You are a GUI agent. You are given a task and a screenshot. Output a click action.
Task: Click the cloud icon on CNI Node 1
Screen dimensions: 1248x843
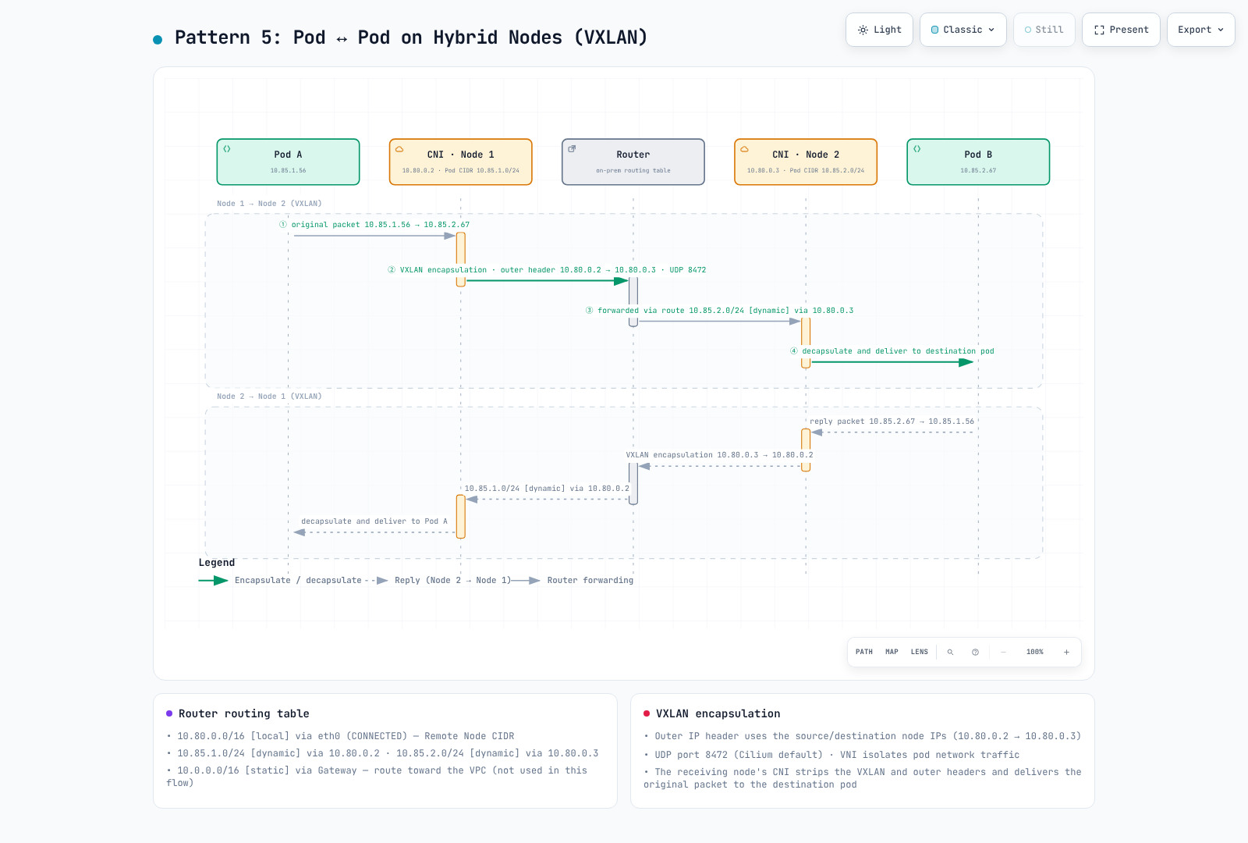[399, 148]
